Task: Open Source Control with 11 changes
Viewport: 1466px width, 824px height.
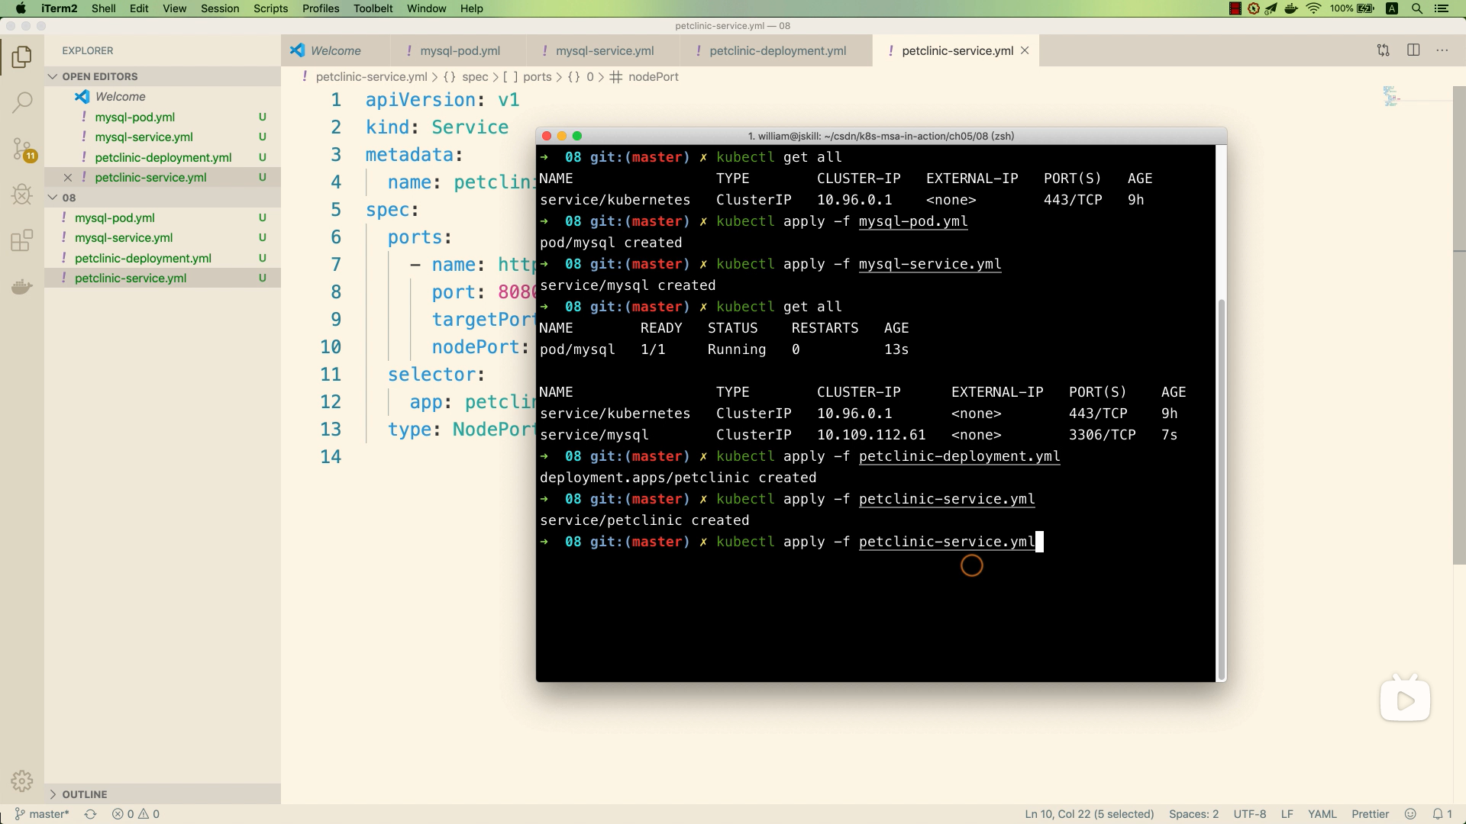Action: [22, 149]
